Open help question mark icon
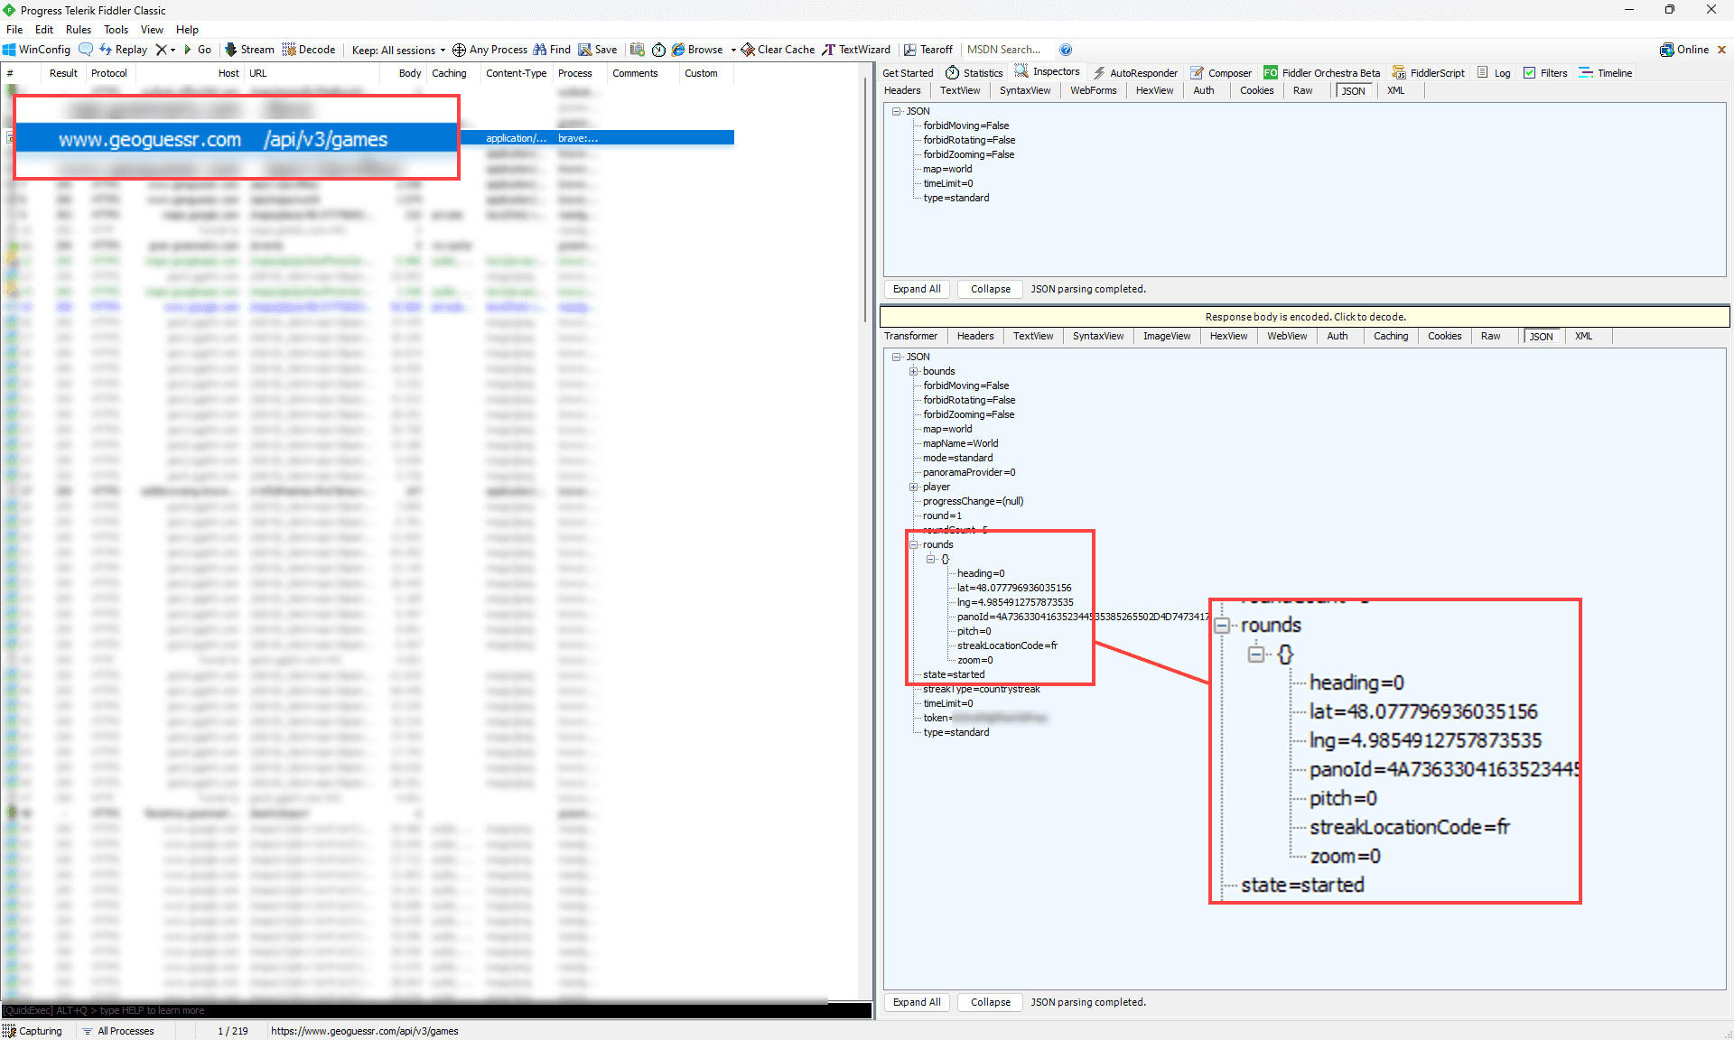This screenshot has width=1734, height=1040. click(x=1066, y=50)
